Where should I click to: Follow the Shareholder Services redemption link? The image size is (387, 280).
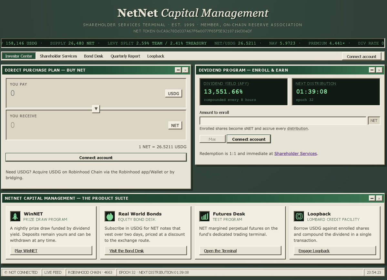pos(295,154)
